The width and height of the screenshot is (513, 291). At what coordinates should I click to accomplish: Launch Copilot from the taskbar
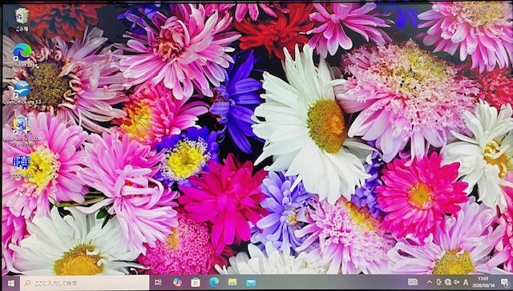pyautogui.click(x=177, y=282)
